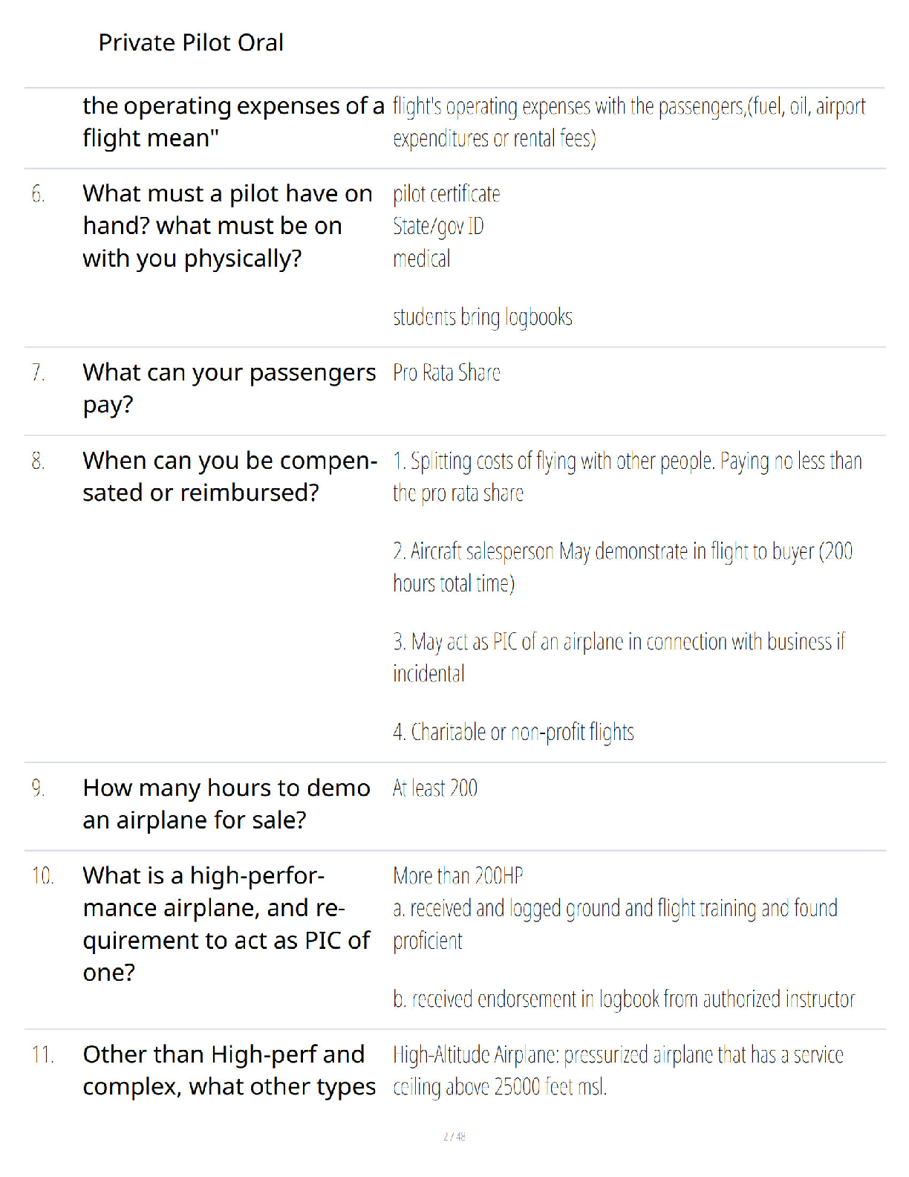Click 'students bring logbooks' text
The height and width of the screenshot is (1177, 909).
point(483,317)
